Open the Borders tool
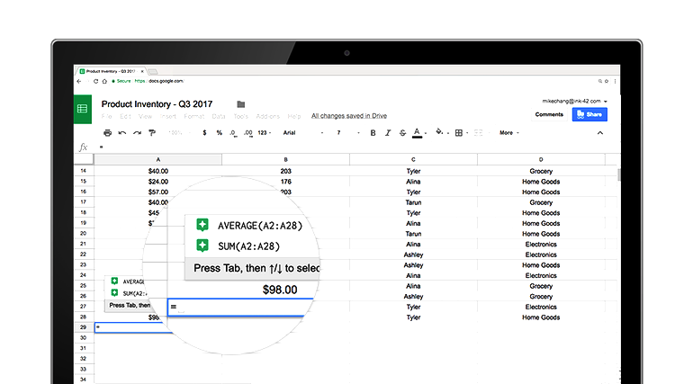The width and height of the screenshot is (693, 384). point(459,132)
